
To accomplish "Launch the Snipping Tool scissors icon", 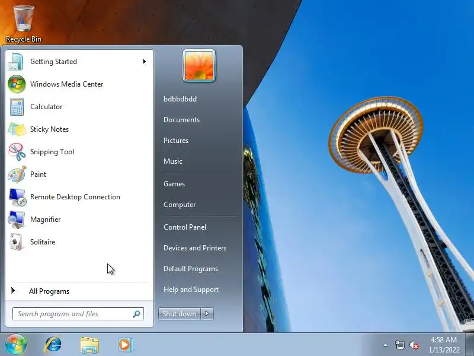I will (x=17, y=152).
